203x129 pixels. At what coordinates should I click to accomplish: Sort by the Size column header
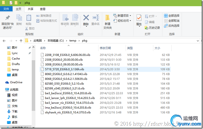157,48
